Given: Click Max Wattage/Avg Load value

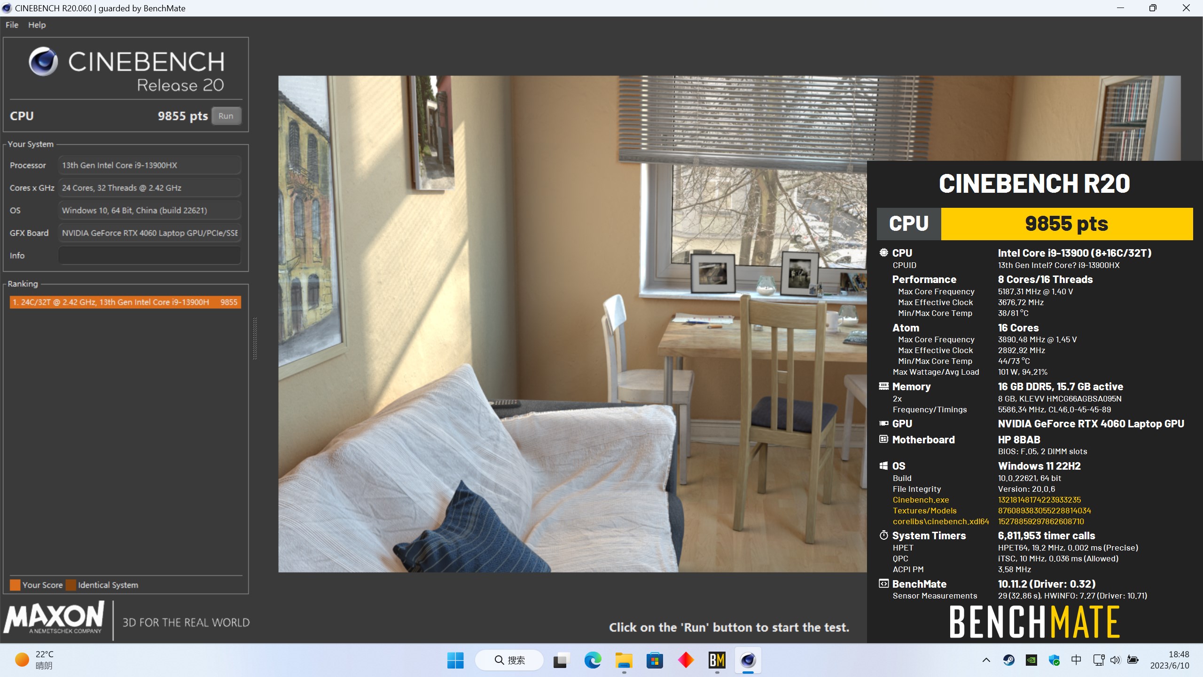Looking at the screenshot, I should coord(1023,372).
